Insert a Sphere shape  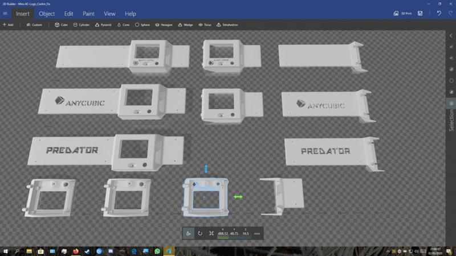(142, 25)
